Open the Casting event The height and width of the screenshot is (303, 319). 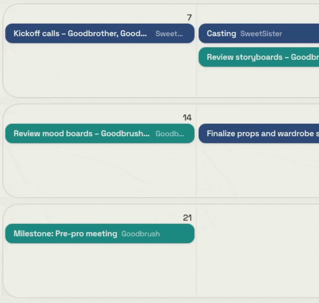(259, 33)
